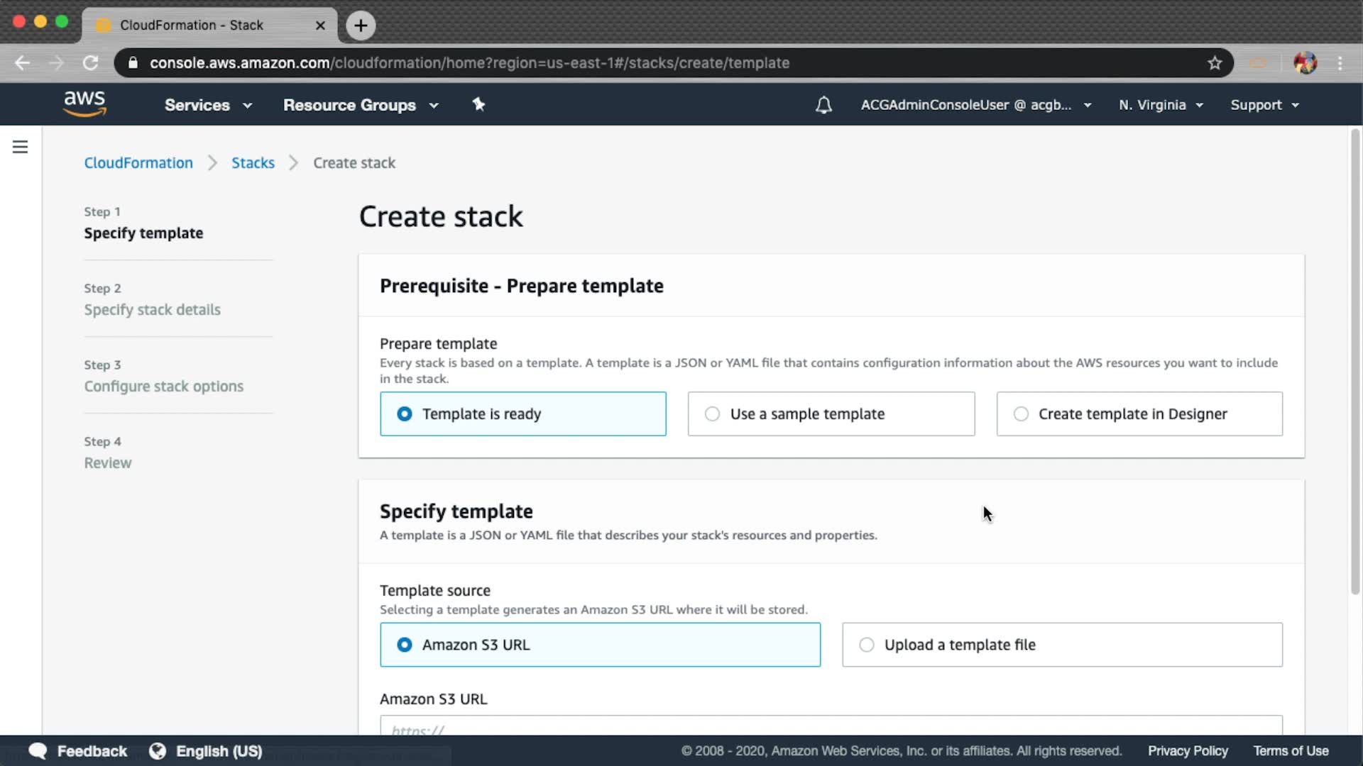Choose Create template in Designer radio
Image resolution: width=1363 pixels, height=766 pixels.
[x=1139, y=413]
